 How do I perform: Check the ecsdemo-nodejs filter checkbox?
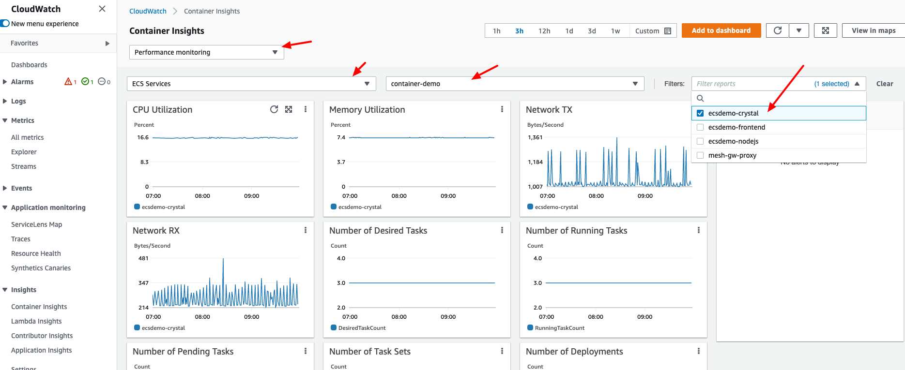point(700,141)
